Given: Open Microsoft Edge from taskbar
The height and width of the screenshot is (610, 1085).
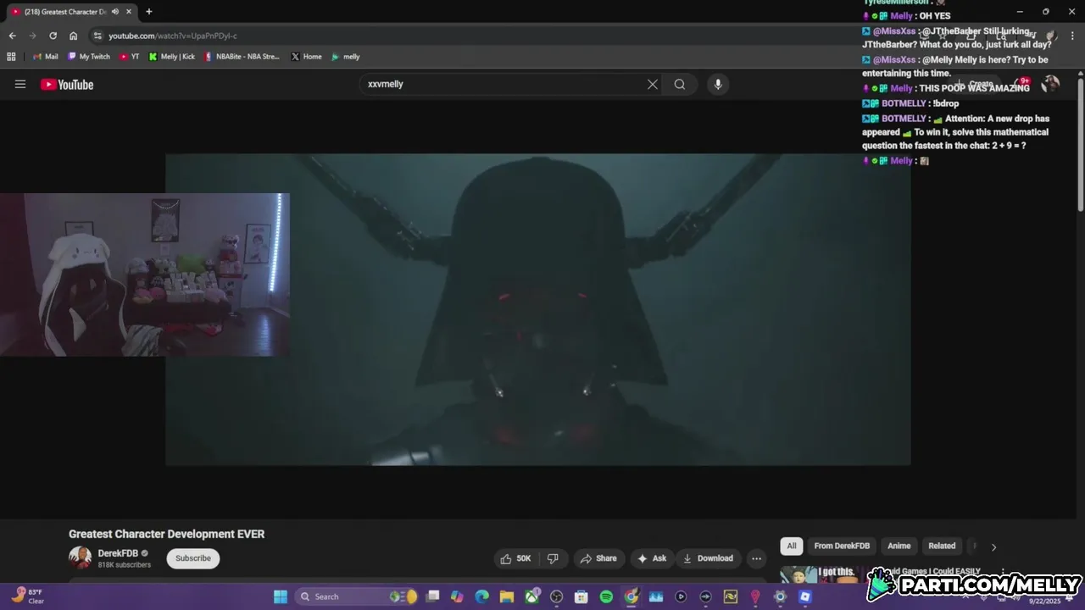Looking at the screenshot, I should point(481,596).
